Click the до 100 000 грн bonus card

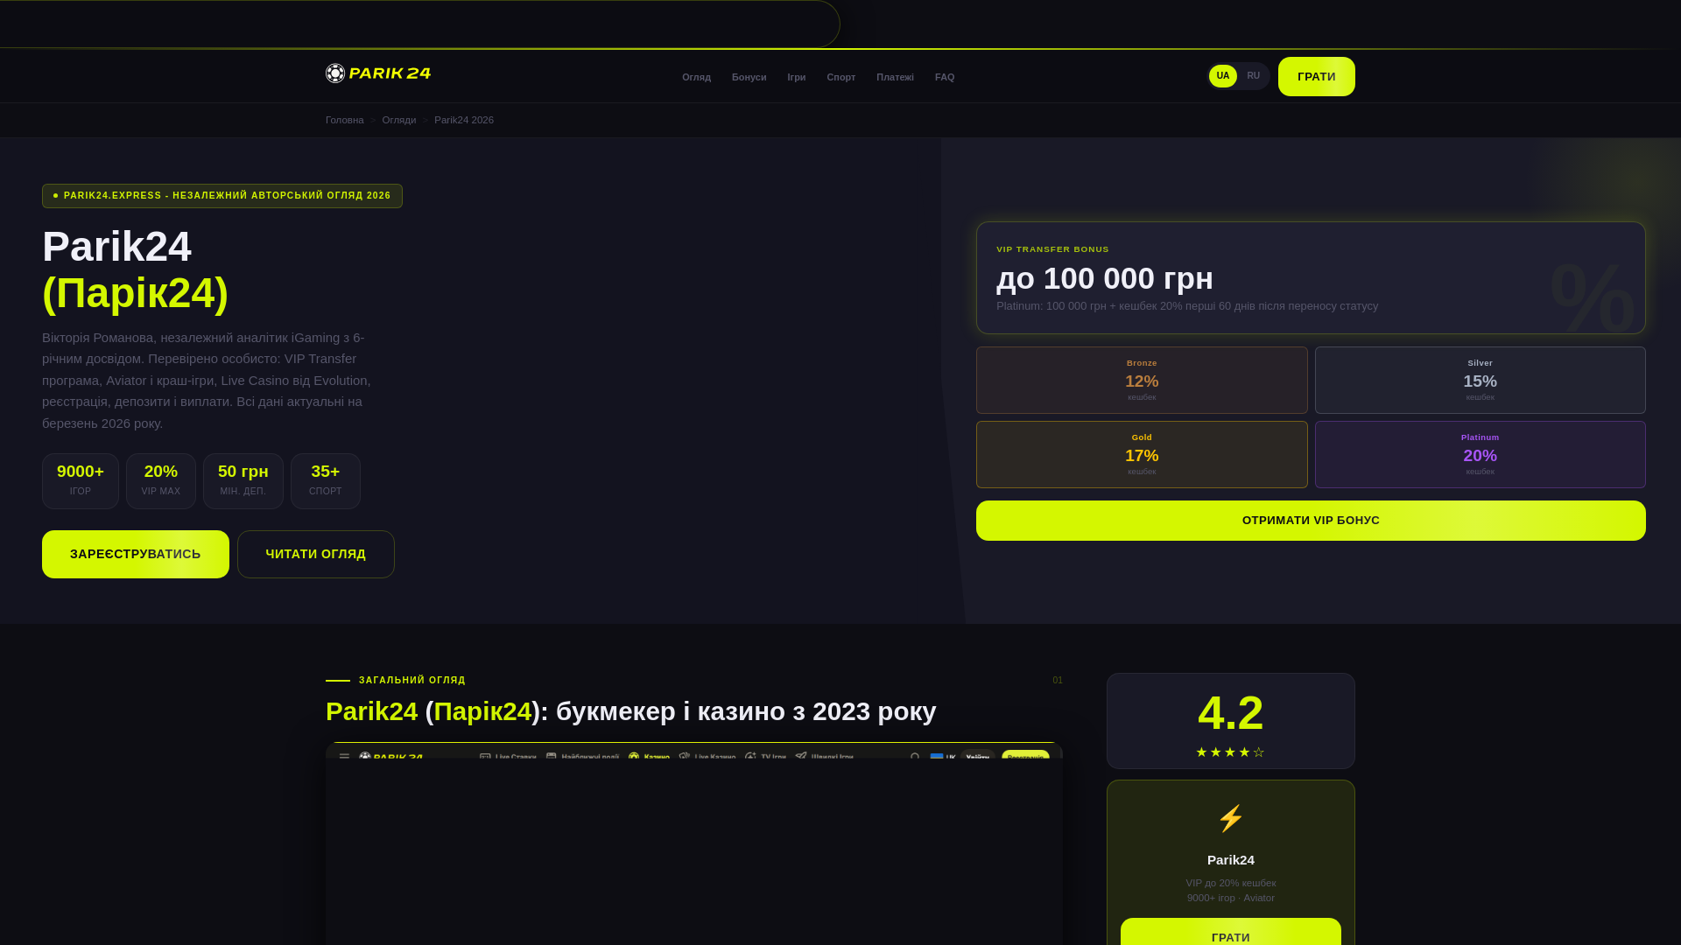point(1311,277)
